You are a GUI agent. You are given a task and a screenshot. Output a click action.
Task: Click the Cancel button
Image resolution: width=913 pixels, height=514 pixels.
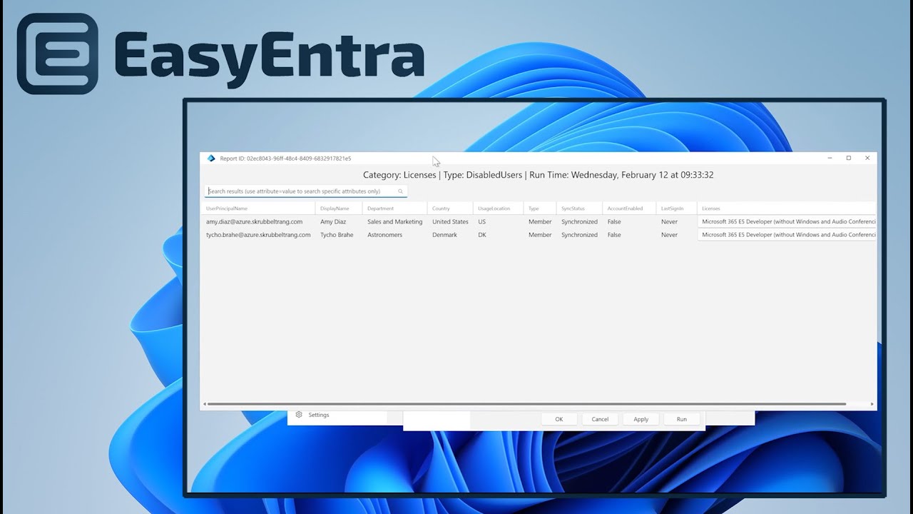600,419
